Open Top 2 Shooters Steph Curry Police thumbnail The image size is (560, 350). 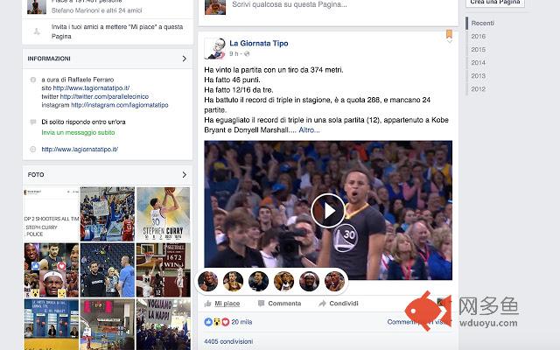(x=52, y=213)
